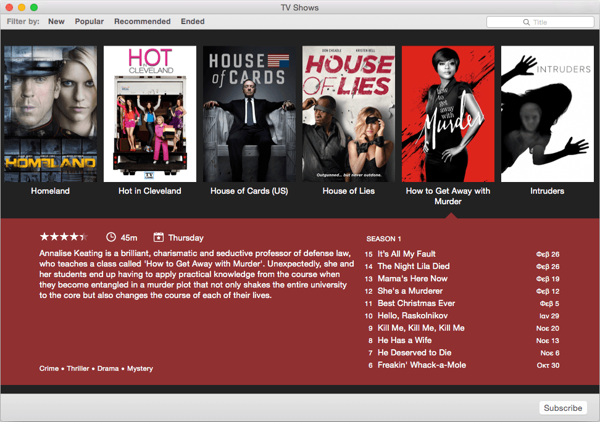Open episode 14 The Night Lila Died
This screenshot has height=422, width=600.
click(x=462, y=267)
